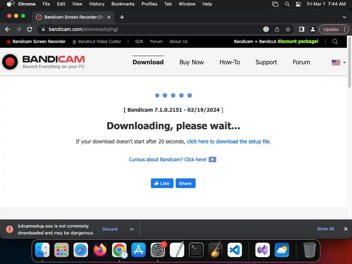Click the browser forward arrow
Screen dimensions: 352x264
click(19, 29)
